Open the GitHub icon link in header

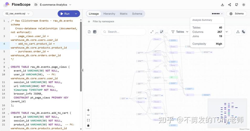click(x=237, y=5)
